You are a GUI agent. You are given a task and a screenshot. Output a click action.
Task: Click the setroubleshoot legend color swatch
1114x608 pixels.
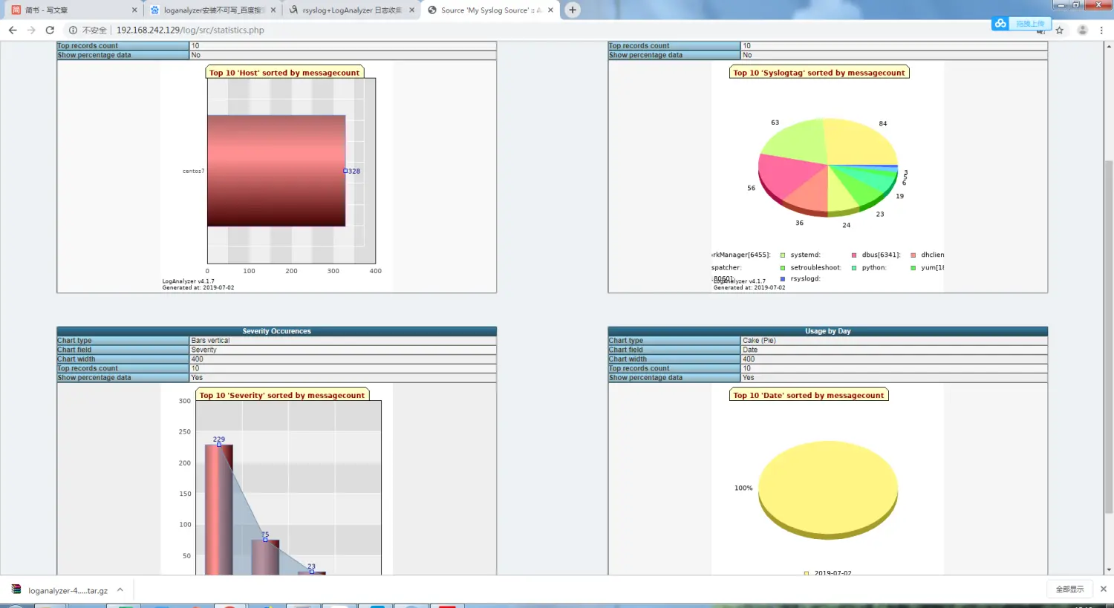click(x=783, y=268)
